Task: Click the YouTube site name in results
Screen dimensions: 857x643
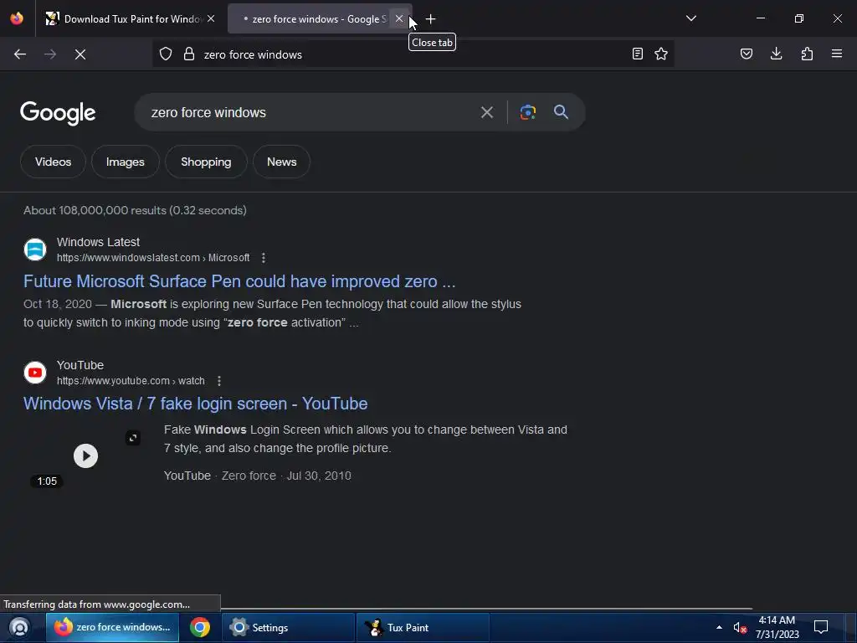Action: click(80, 365)
